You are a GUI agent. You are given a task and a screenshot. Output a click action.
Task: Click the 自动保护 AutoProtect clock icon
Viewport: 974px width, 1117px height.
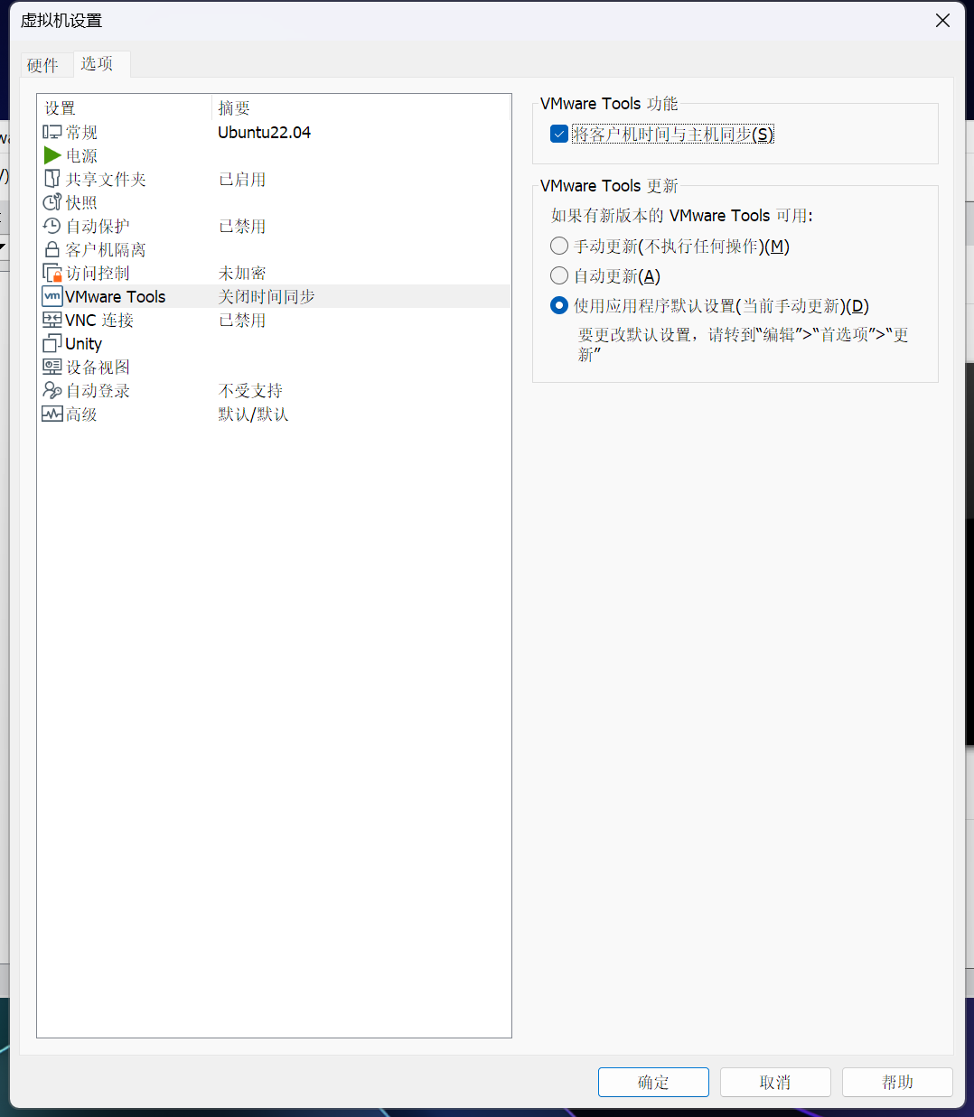pyautogui.click(x=52, y=226)
